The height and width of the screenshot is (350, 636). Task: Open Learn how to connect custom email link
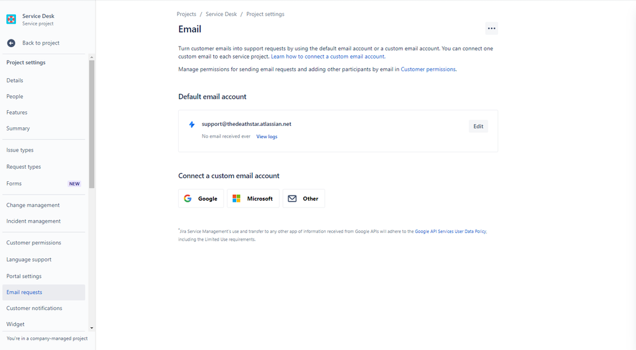328,57
